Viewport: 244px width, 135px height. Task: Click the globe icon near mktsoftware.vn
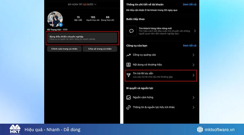pyautogui.click(x=200, y=130)
